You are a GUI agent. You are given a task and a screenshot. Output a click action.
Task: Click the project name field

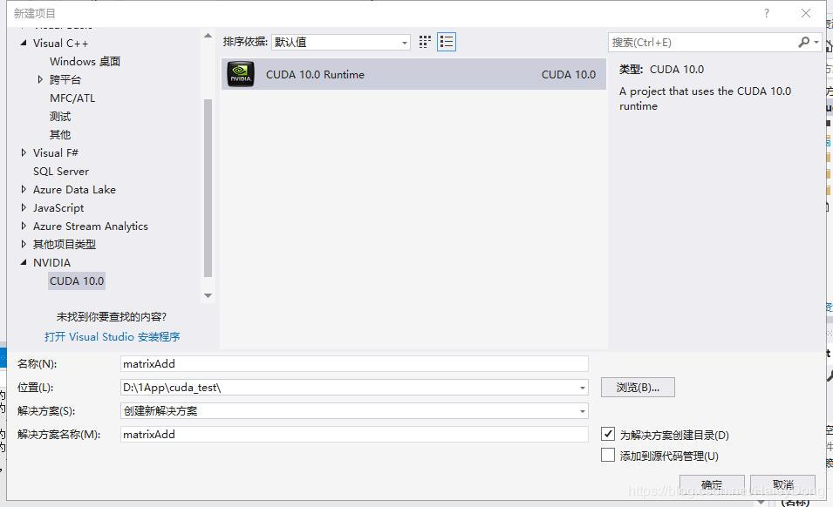click(354, 364)
